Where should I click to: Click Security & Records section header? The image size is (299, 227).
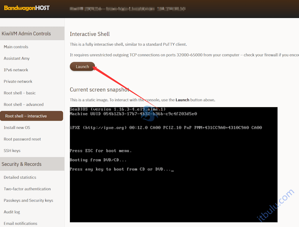point(21,164)
